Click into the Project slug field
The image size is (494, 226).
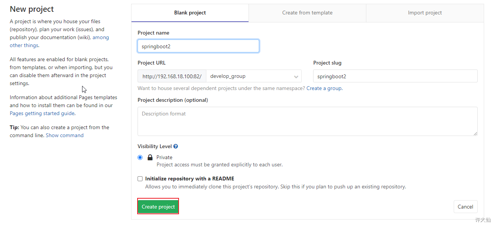[x=395, y=76]
